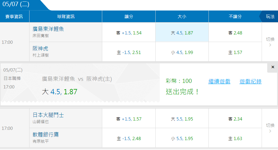This screenshot has height=150, width=278.
Task: Click pitcher name 有原航平
Action: 41,141
